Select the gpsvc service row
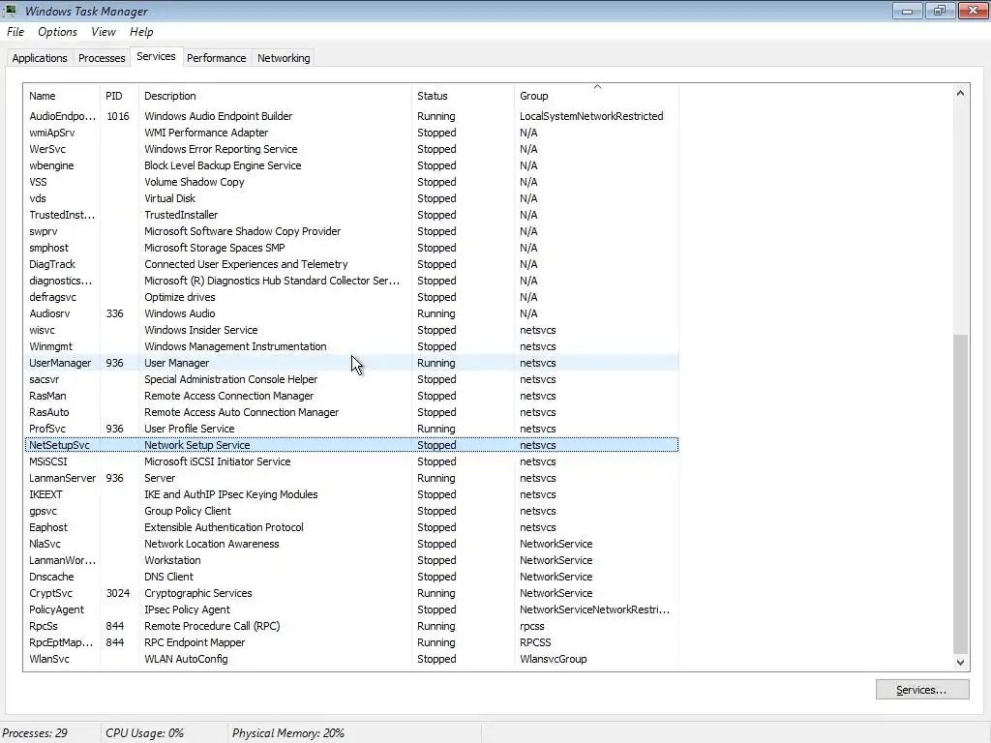The width and height of the screenshot is (991, 743). point(351,511)
